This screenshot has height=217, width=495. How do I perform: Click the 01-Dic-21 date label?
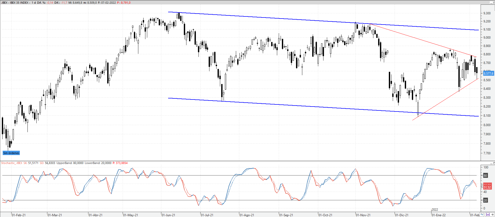402,215
